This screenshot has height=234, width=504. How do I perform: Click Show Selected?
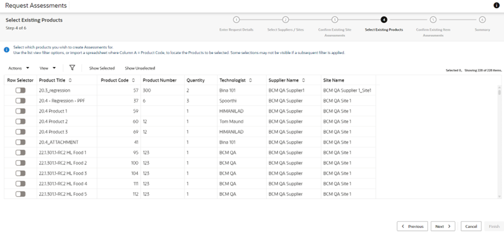pos(102,68)
